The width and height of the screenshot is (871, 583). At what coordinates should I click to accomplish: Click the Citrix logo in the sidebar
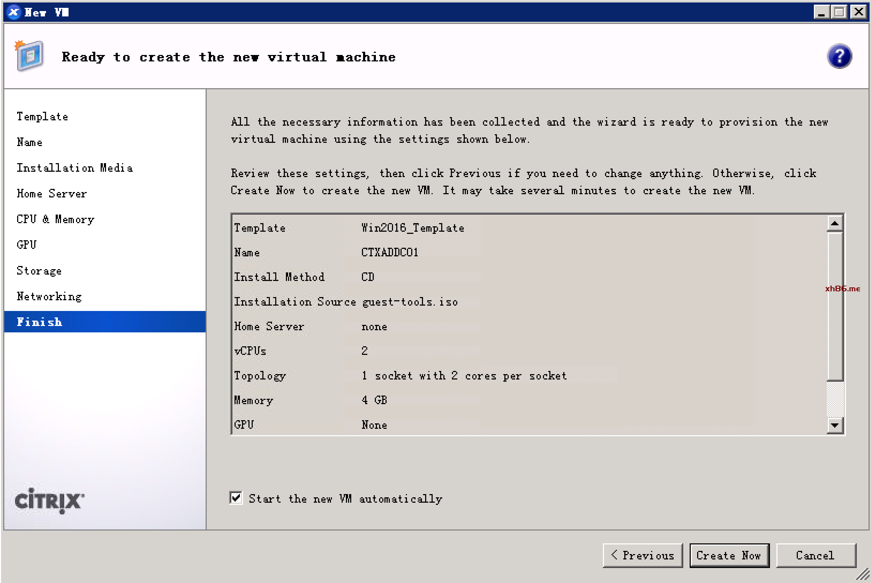coord(50,501)
